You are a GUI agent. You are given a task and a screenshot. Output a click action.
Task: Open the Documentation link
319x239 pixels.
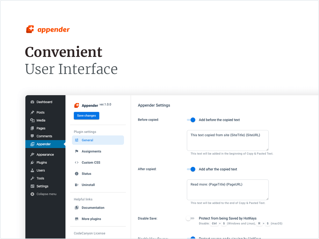pos(93,207)
